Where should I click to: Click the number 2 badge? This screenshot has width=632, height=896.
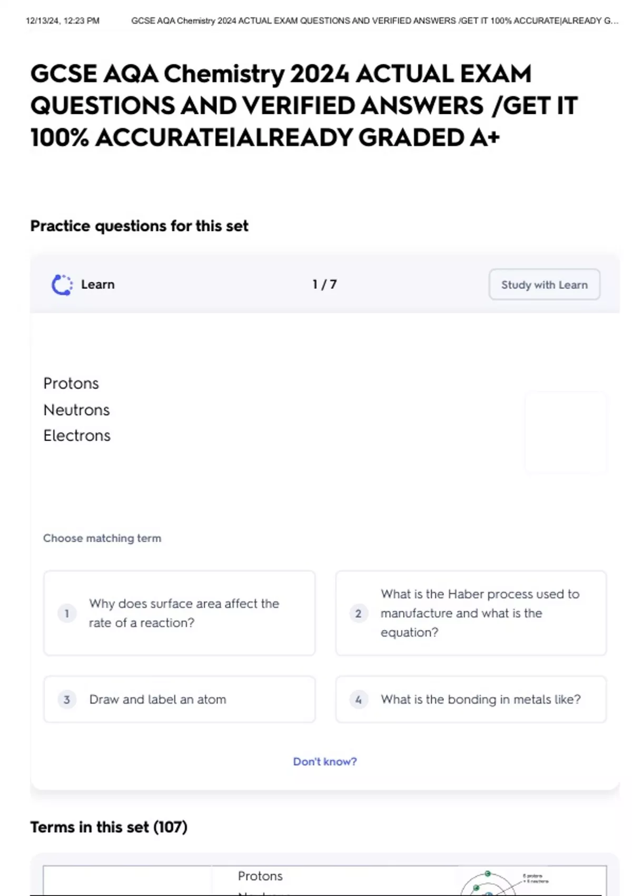point(359,613)
